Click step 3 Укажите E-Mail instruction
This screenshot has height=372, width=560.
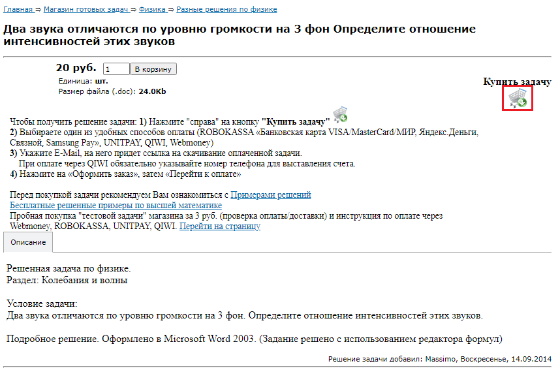pos(156,153)
